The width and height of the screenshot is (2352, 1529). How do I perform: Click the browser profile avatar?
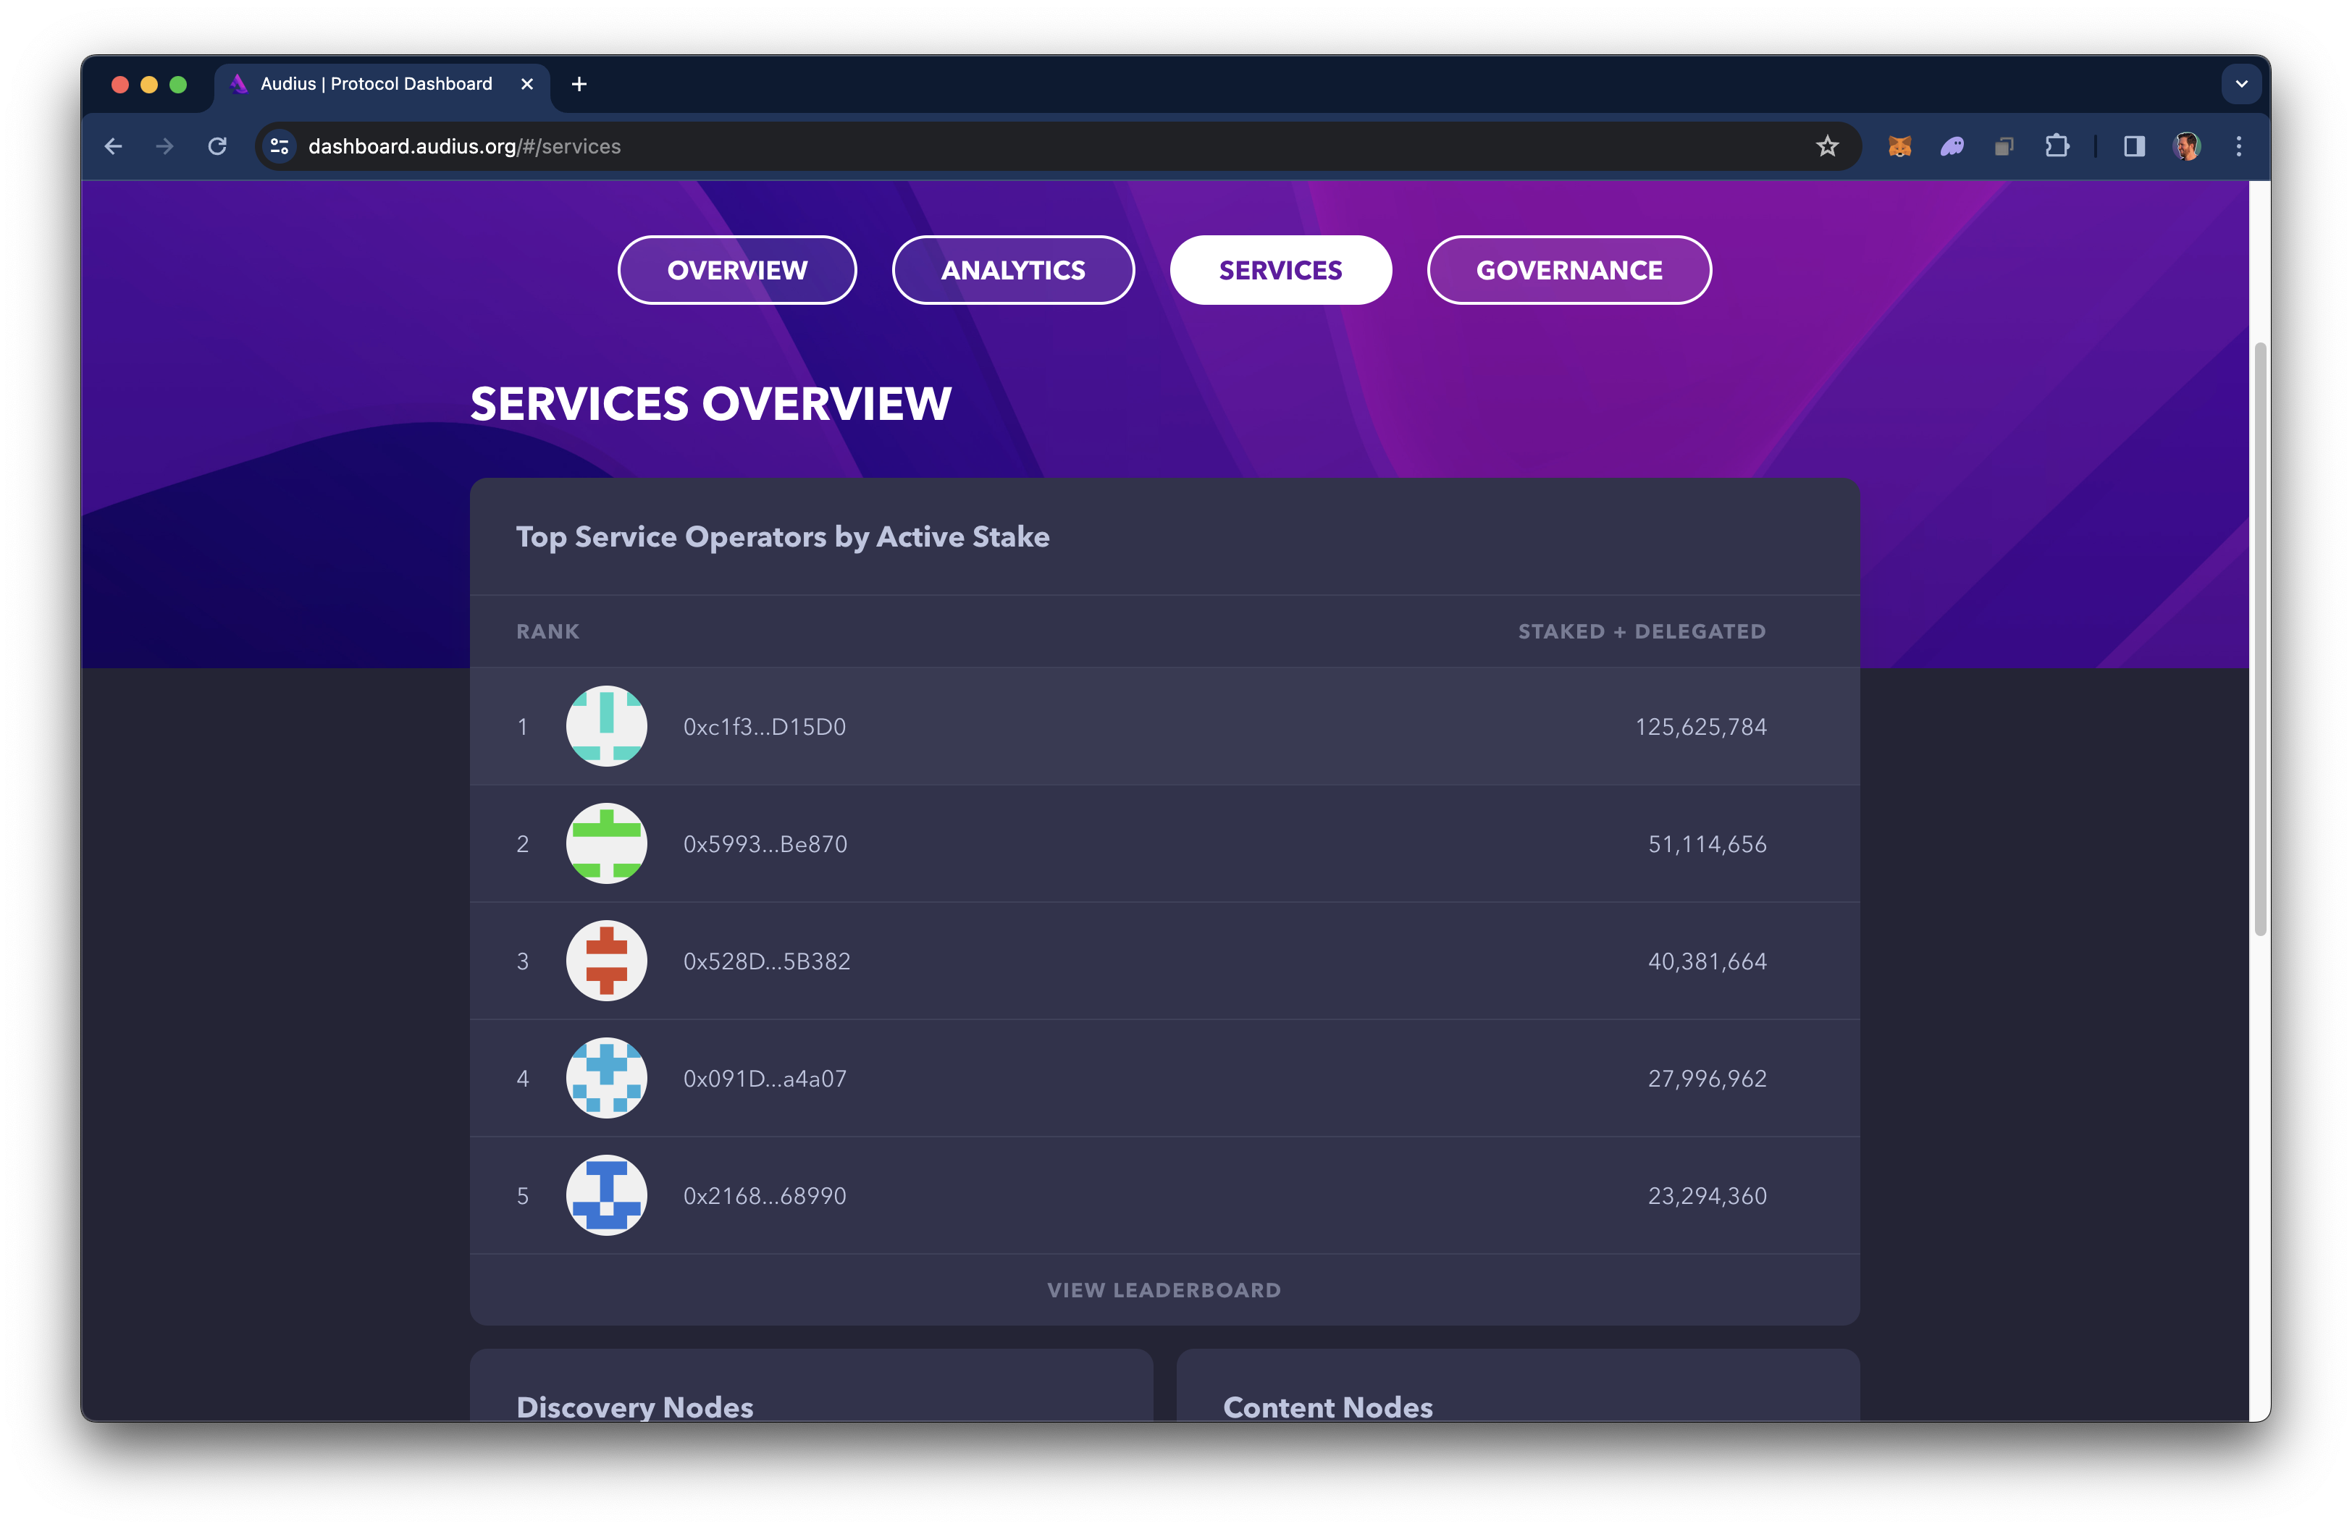tap(2186, 146)
